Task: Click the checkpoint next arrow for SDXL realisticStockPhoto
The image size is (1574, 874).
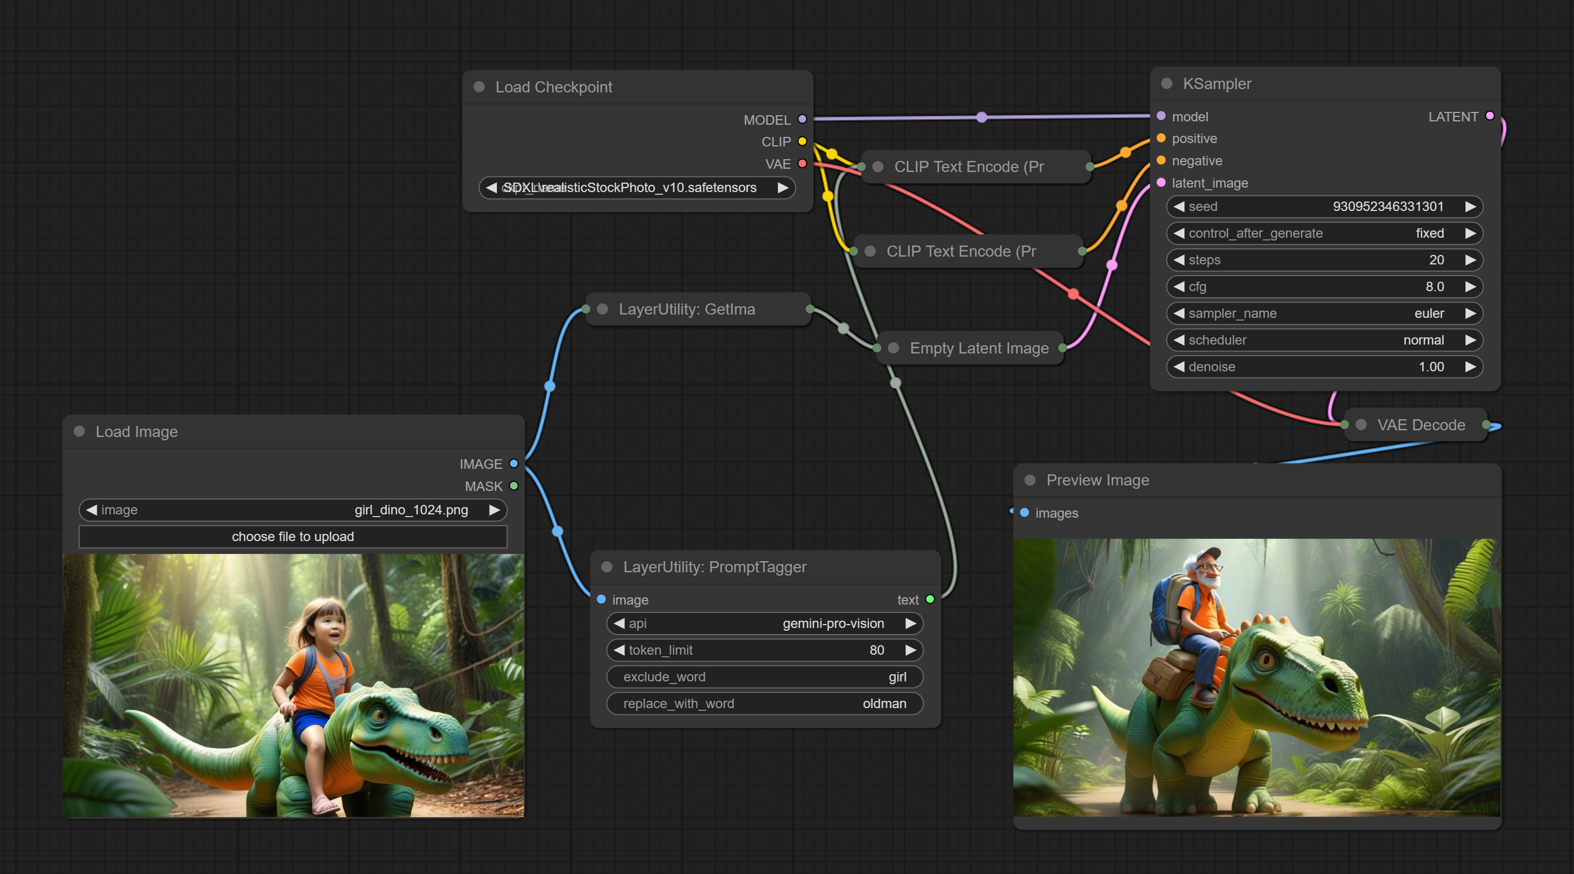Action: 783,188
